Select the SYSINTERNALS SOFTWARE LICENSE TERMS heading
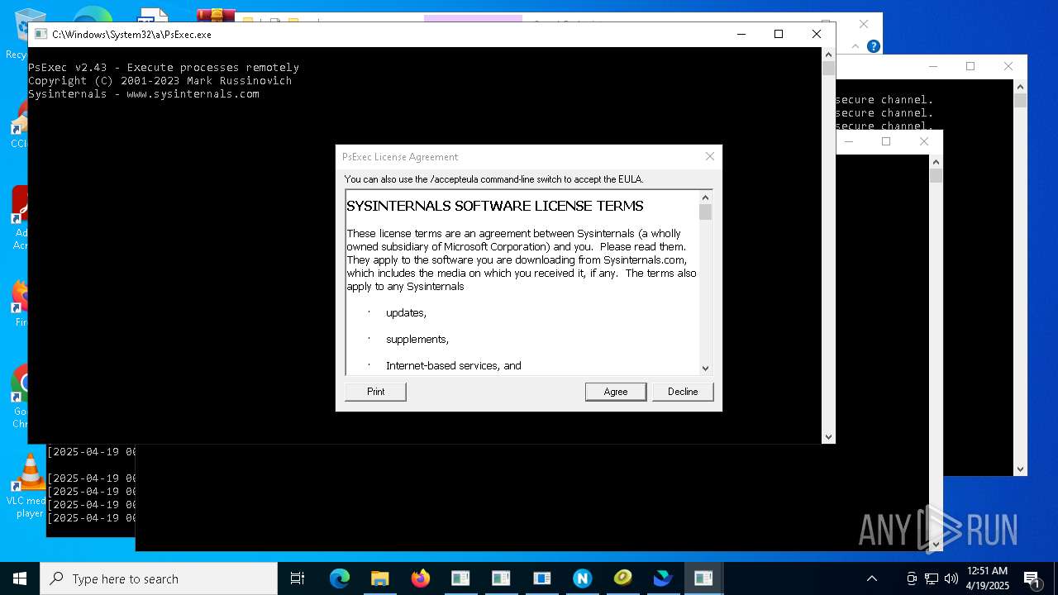 [x=494, y=206]
